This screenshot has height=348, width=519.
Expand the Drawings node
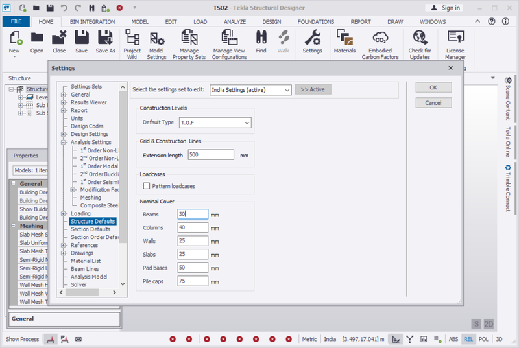63,253
